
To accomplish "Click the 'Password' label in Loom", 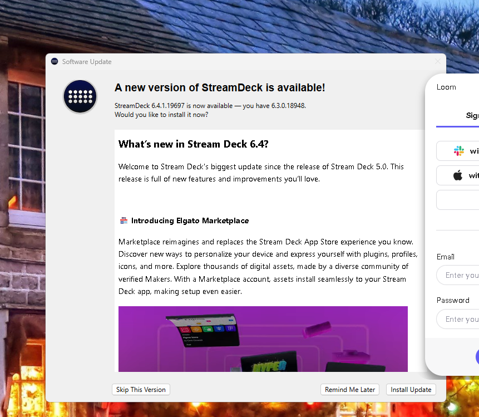I will [x=453, y=300].
